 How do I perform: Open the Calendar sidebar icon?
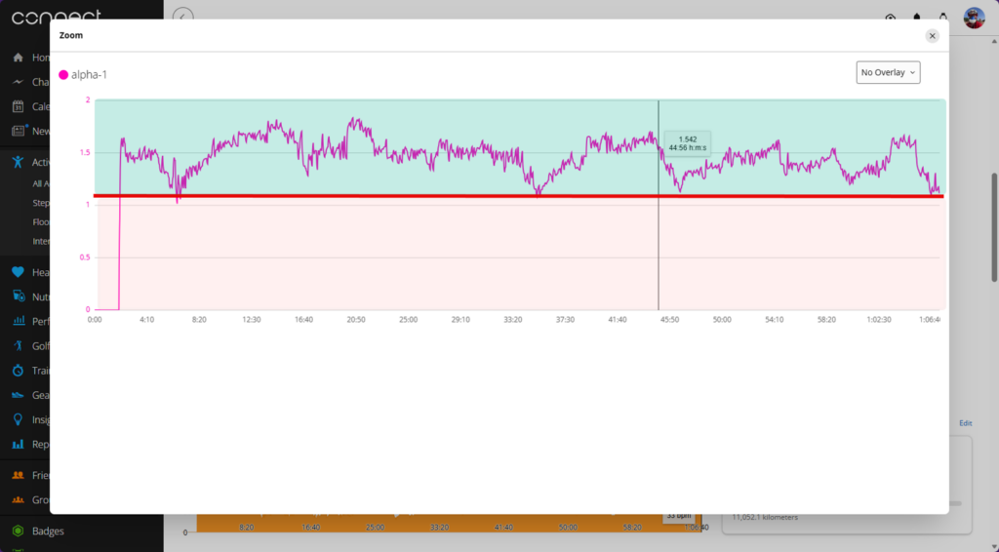point(18,106)
